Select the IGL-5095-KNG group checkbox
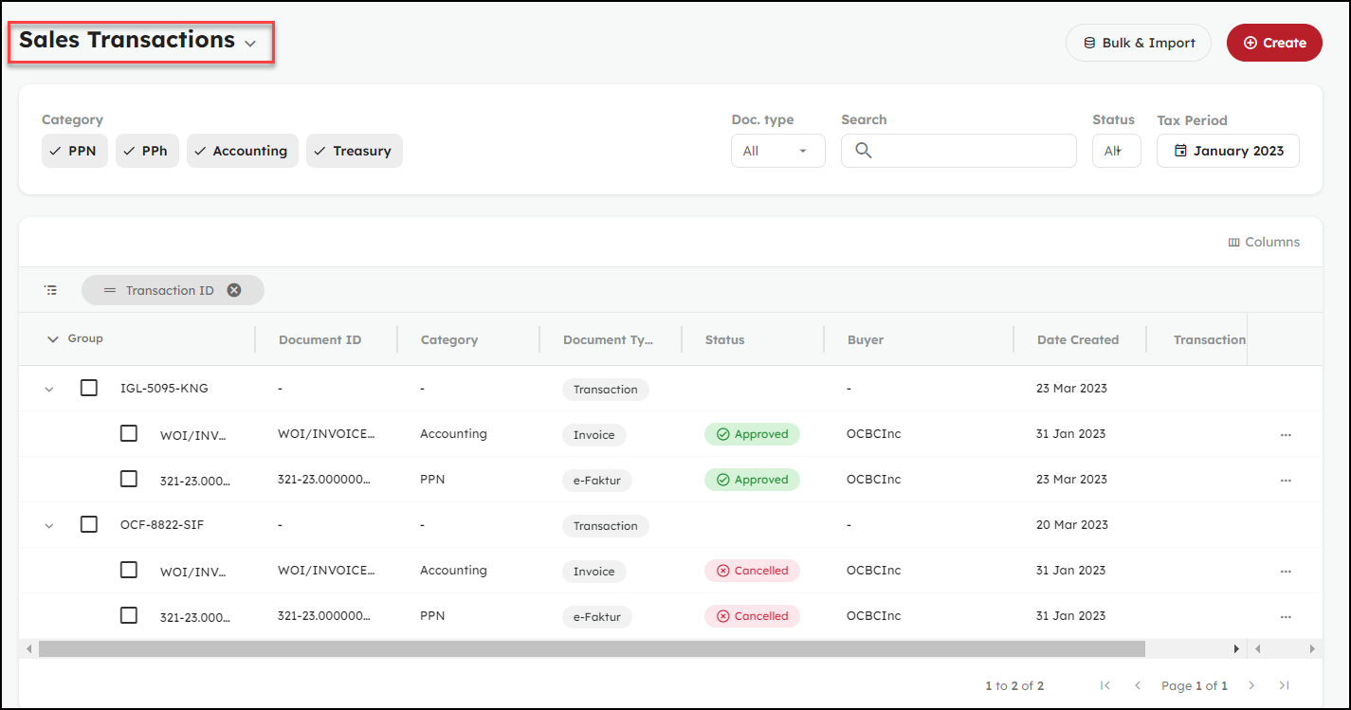 click(89, 388)
